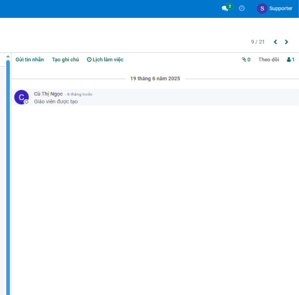Go to the previous record arrow
The height and width of the screenshot is (295, 299).
pos(275,42)
